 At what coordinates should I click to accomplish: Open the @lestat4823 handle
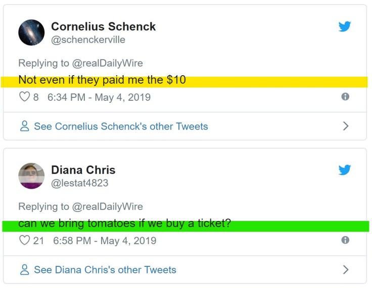tap(79, 183)
